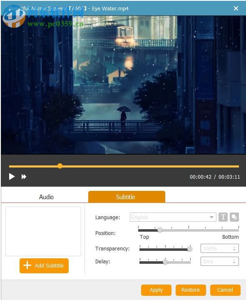This screenshot has width=246, height=300.
Task: Click the orange seek bar handle
Action: 60,166
